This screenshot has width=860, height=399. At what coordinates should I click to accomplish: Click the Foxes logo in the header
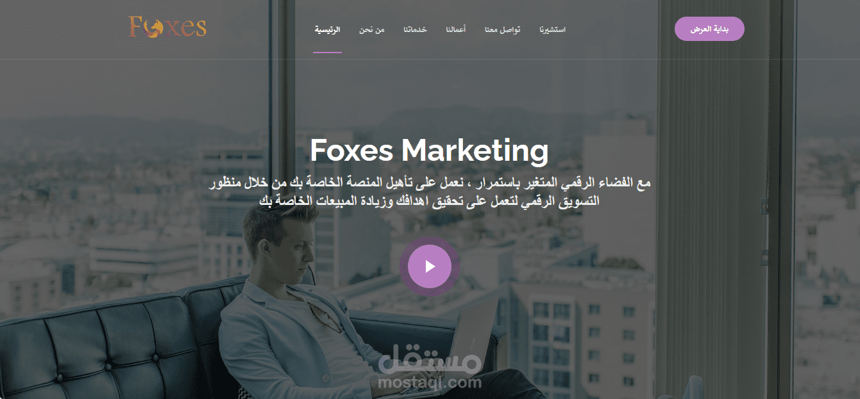[x=167, y=28]
